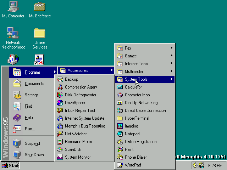
Task: Click the Documents folder icon in Start menu
Action: (x=17, y=84)
